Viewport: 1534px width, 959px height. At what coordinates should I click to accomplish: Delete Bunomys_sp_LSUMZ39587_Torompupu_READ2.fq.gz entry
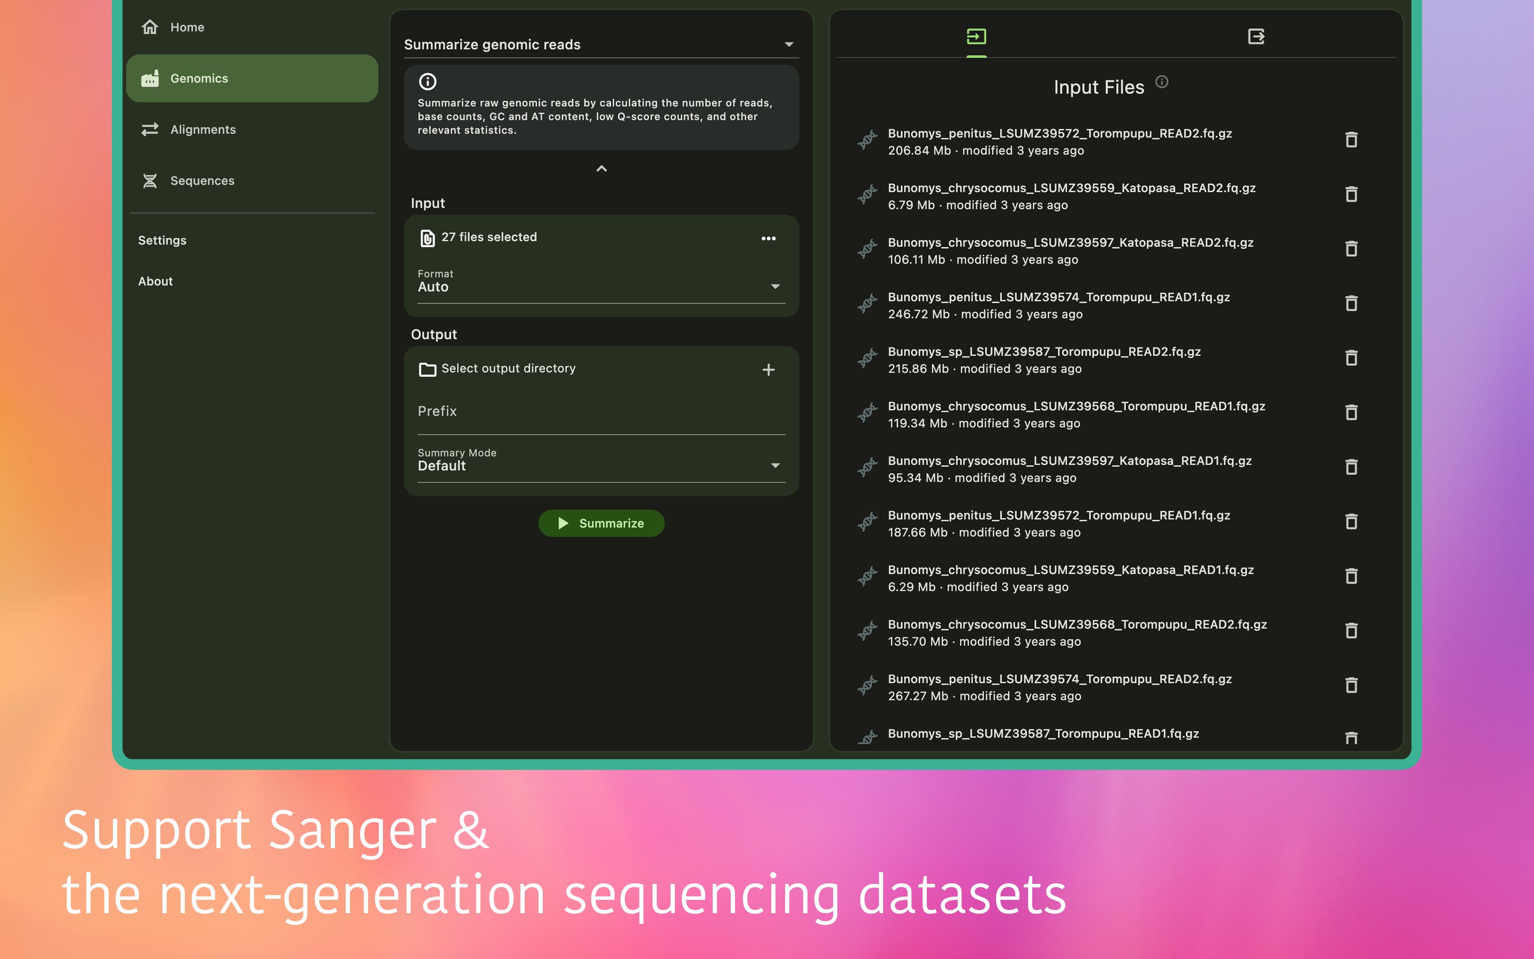pyautogui.click(x=1351, y=359)
